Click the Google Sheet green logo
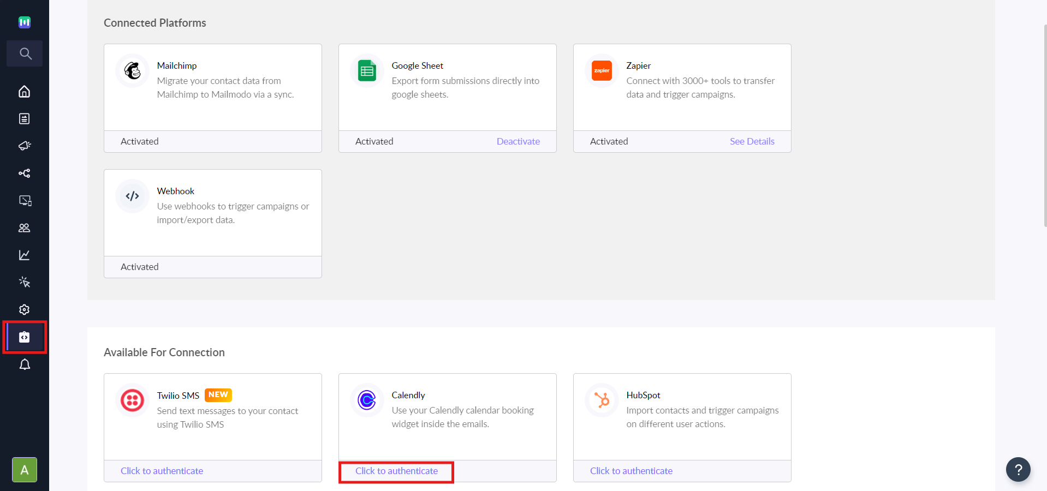Viewport: 1047px width, 491px height. click(x=367, y=70)
